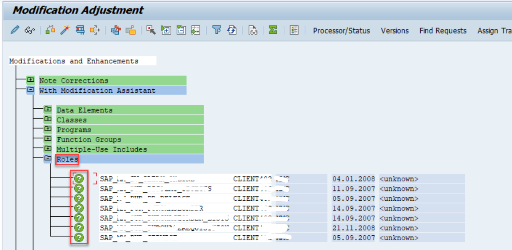
Task: Click the gray and orange squares icon
Action: [x=131, y=30]
